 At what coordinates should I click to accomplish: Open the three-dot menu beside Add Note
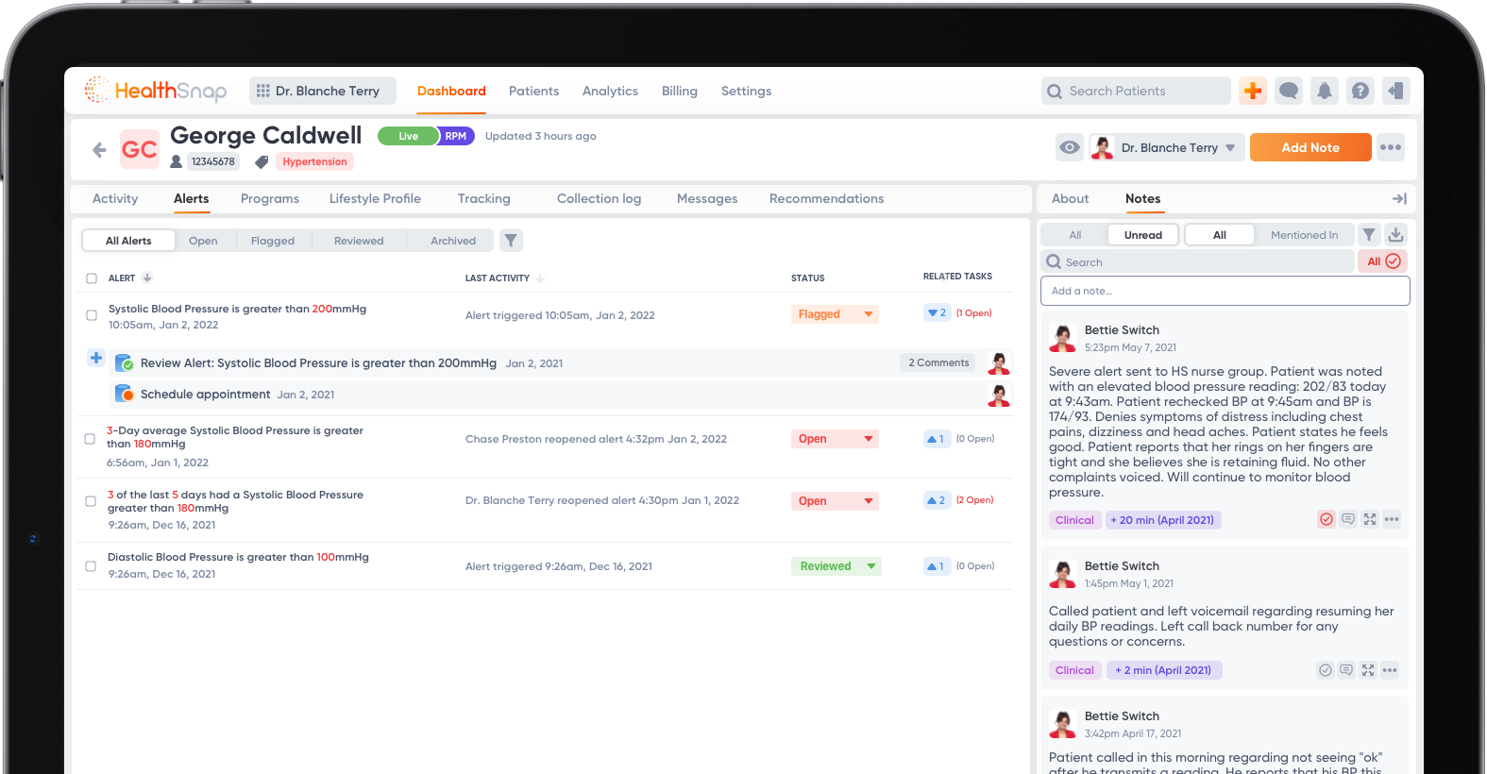tap(1391, 147)
